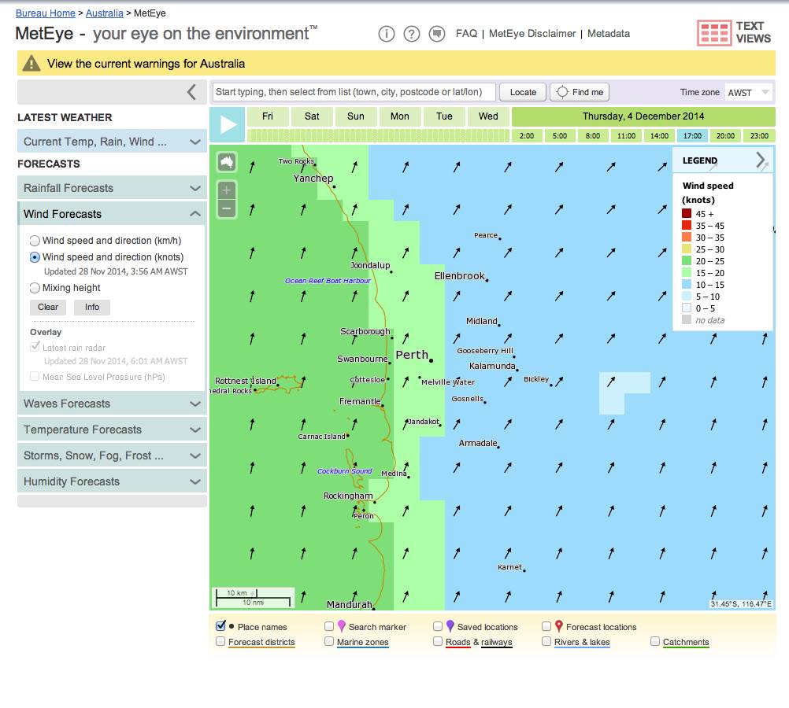789x708 pixels.
Task: Expand the Rainfall Forecasts section
Action: click(x=112, y=188)
